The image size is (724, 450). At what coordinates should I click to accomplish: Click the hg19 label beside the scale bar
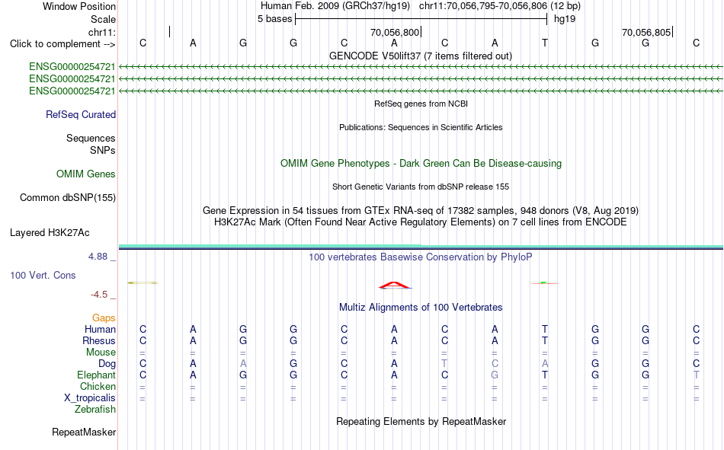coord(565,19)
